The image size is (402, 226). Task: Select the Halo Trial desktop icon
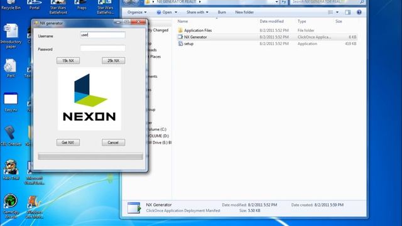point(11,169)
